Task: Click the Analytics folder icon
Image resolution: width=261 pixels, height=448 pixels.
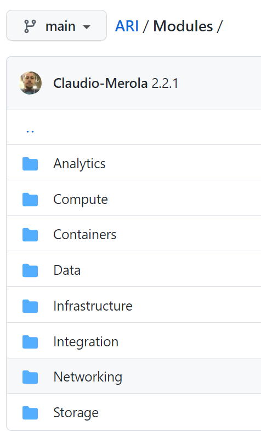Action: coord(30,164)
